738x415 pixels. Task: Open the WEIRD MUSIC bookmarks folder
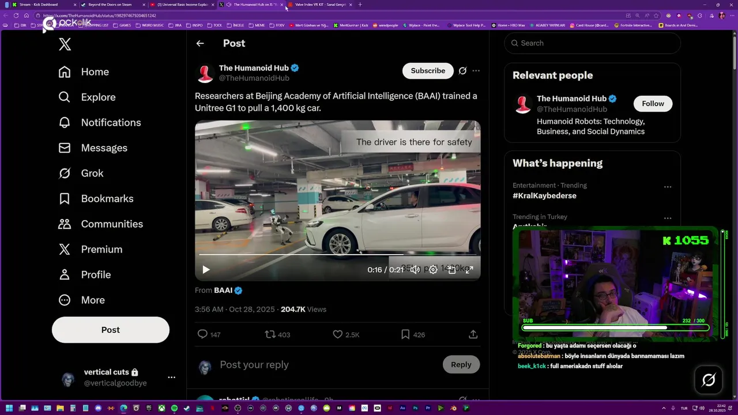click(149, 25)
